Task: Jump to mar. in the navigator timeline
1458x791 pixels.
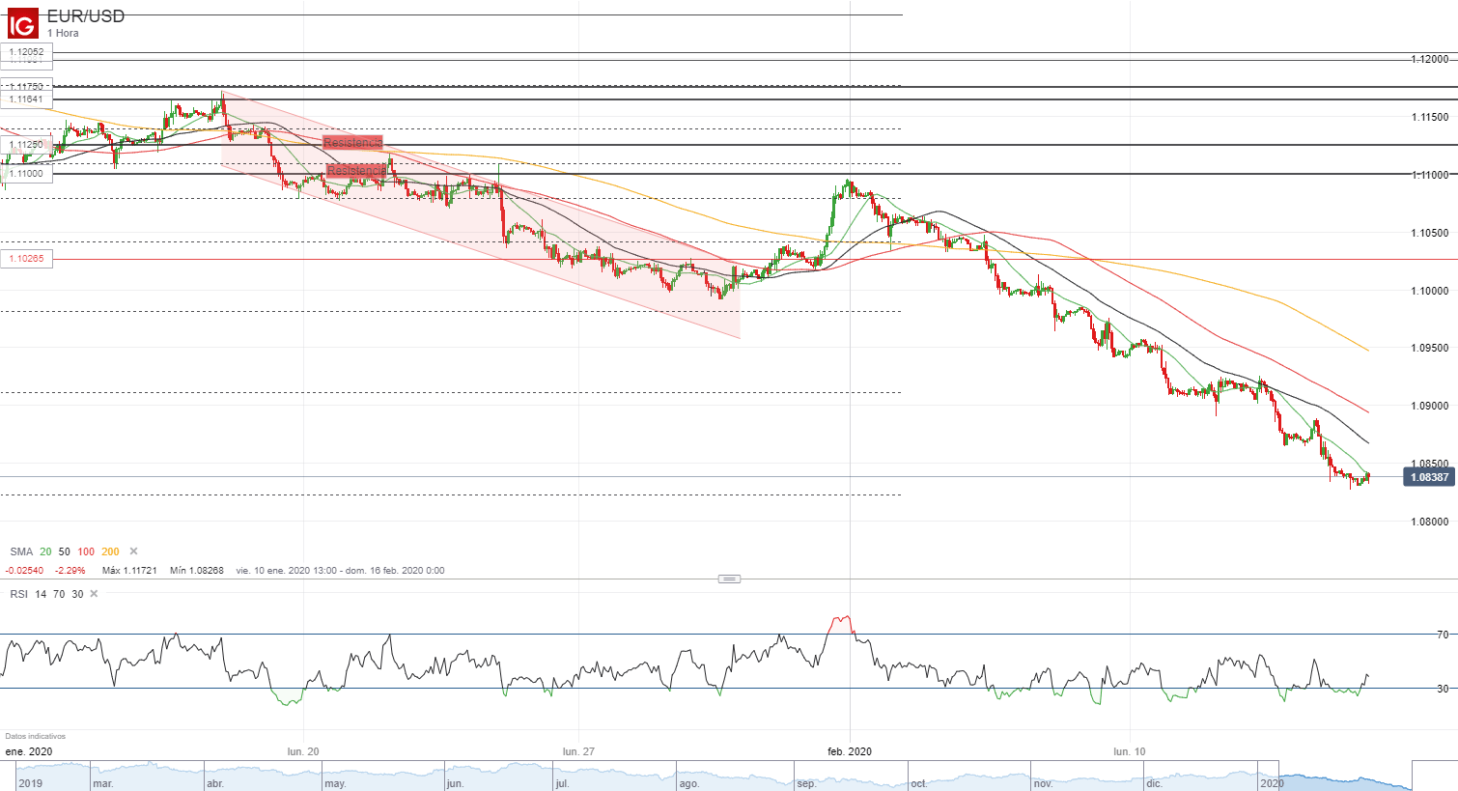Action: (103, 783)
